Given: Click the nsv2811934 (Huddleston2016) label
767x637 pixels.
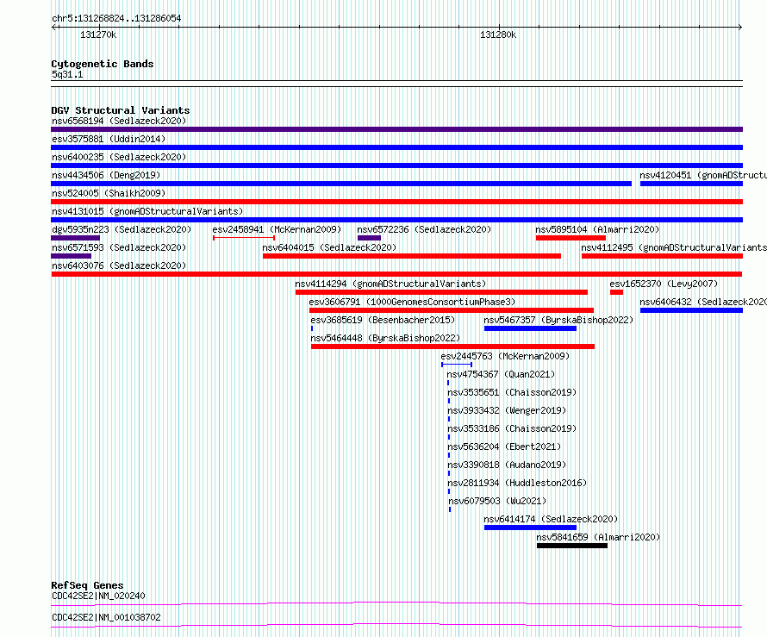Looking at the screenshot, I should tap(517, 483).
